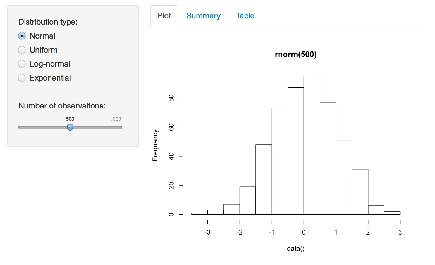
Task: Click the 'Number of observations:' label
Action: point(62,106)
